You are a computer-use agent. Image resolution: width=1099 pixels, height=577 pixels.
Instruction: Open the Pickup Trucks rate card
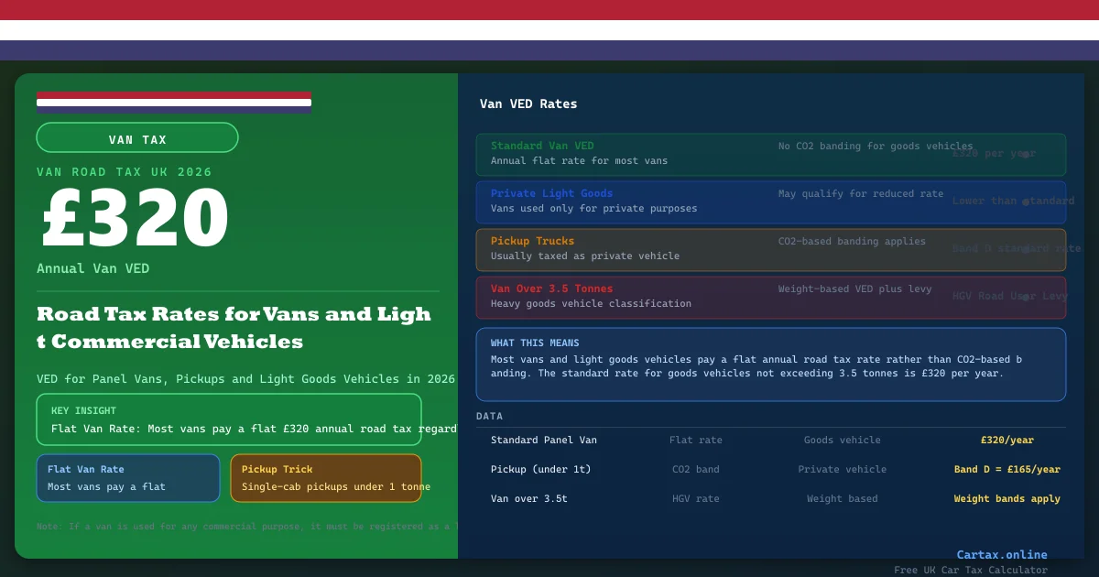pos(770,249)
